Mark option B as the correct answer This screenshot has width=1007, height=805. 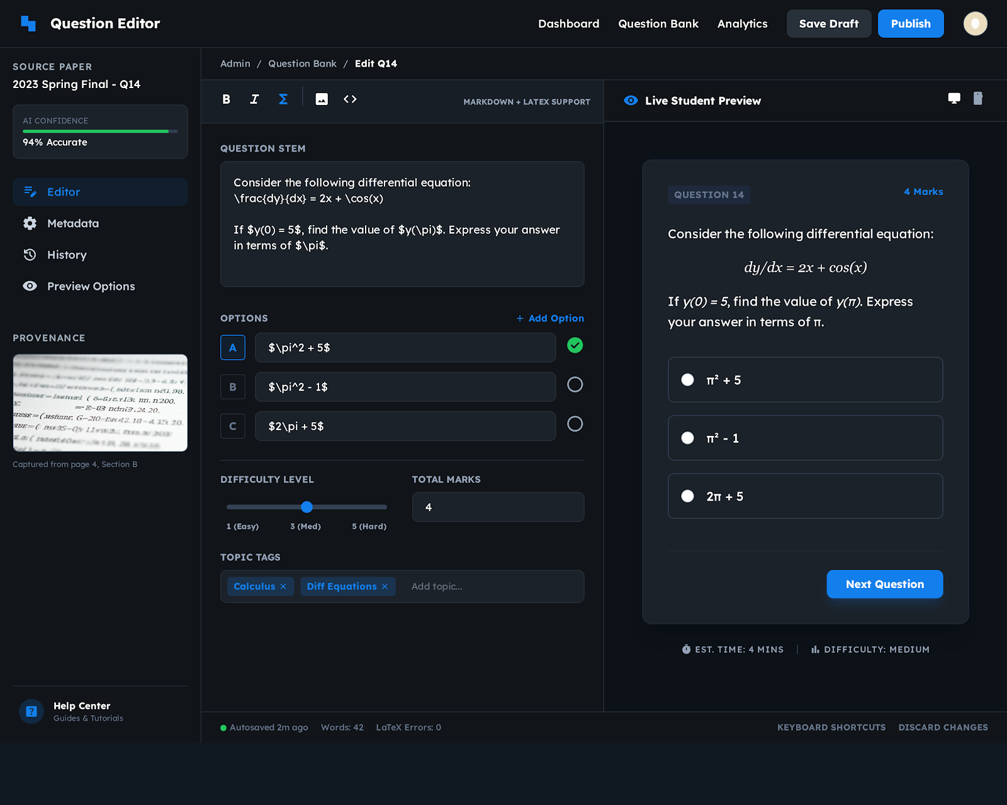click(575, 384)
